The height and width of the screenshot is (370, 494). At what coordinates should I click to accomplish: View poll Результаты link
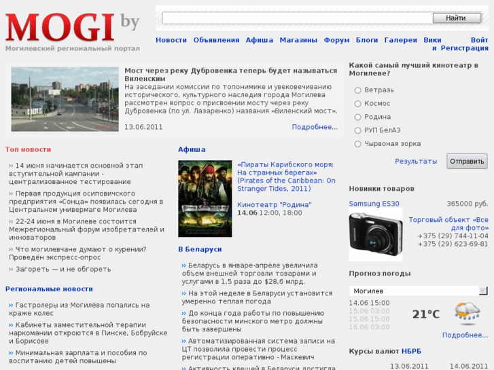click(416, 161)
